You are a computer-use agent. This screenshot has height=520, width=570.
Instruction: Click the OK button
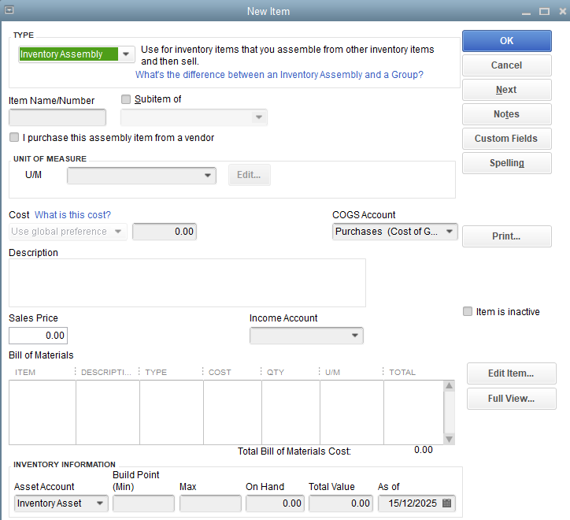[506, 41]
